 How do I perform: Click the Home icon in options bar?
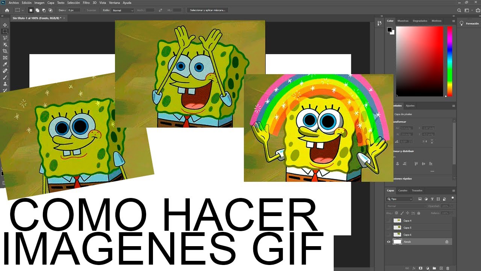pos(7,10)
